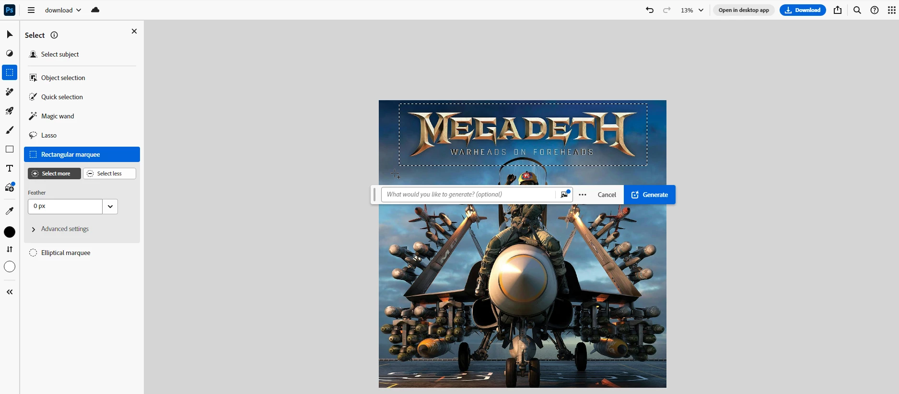Toggle Select less mode

[x=109, y=174]
